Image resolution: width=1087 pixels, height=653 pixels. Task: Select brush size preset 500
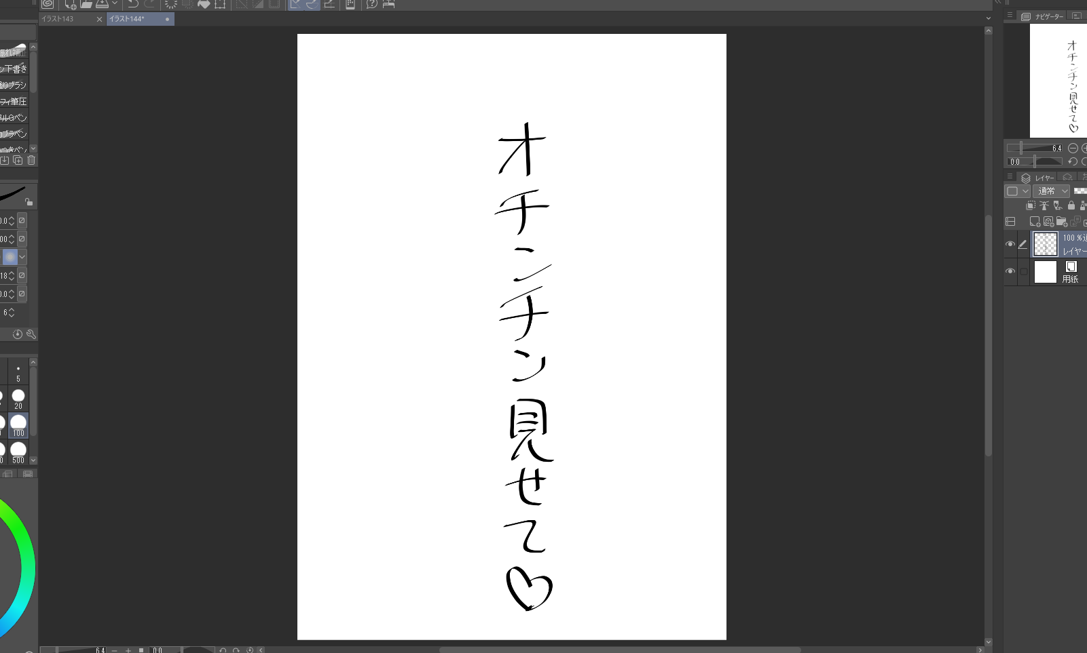(18, 452)
